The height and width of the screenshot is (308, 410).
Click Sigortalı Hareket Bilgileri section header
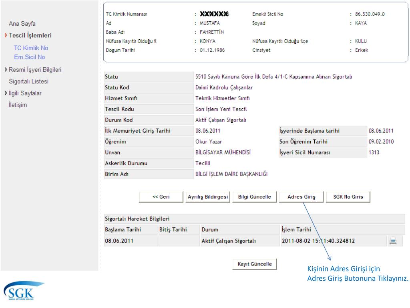254,219
